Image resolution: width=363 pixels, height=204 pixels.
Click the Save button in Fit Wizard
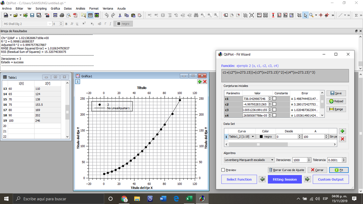pos(336,93)
